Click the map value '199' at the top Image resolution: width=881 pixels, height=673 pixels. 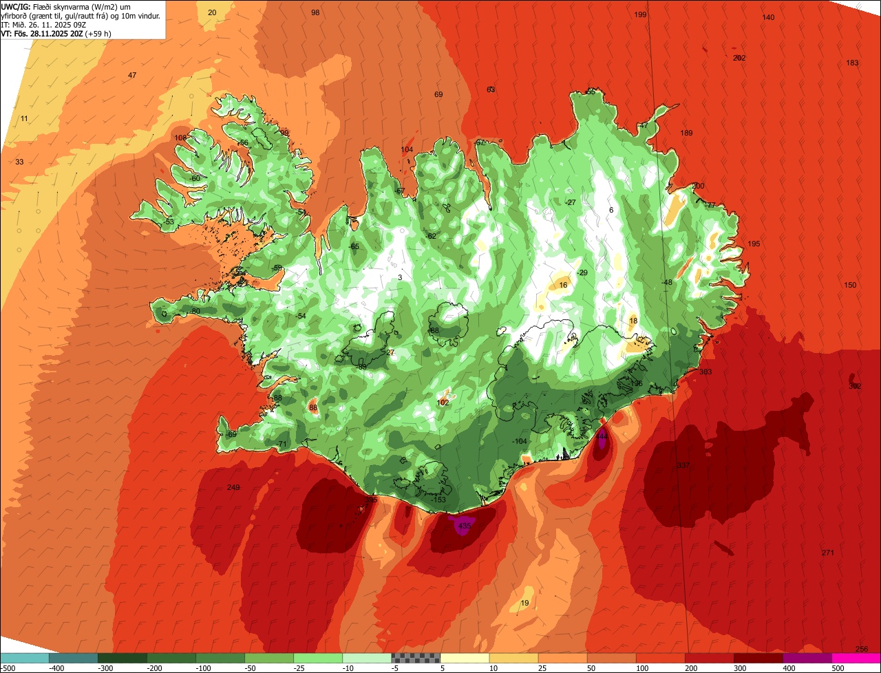point(641,14)
